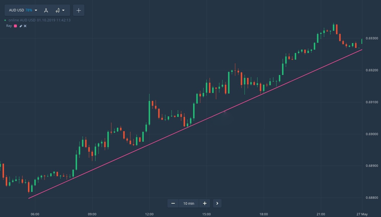Click the candlestick chart type icon
Image resolution: width=381 pixels, height=217 pixels.
[58, 10]
